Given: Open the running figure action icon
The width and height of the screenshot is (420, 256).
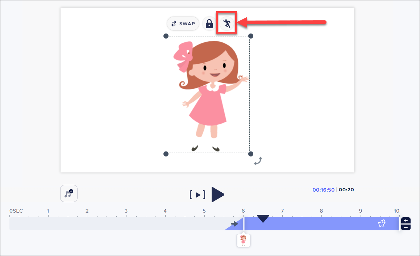Looking at the screenshot, I should click(x=227, y=24).
